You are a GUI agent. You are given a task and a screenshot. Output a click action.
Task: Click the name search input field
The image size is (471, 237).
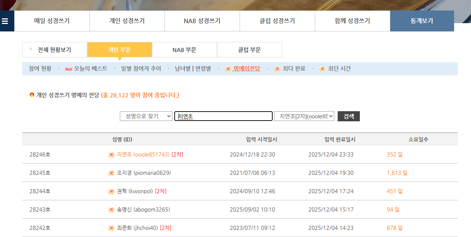click(x=223, y=116)
